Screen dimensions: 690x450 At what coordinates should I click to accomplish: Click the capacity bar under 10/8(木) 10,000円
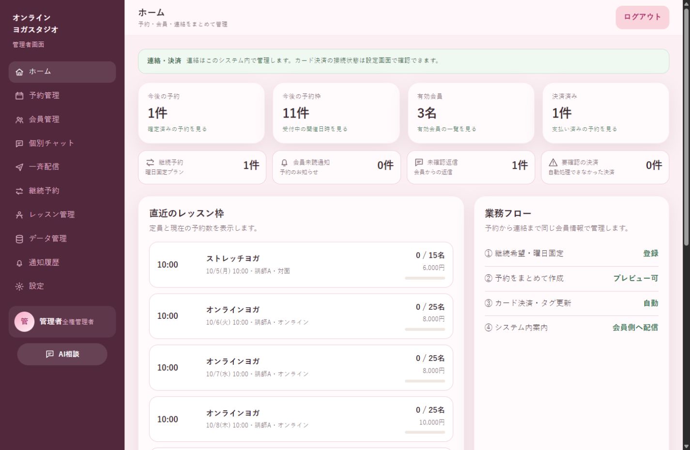click(425, 433)
